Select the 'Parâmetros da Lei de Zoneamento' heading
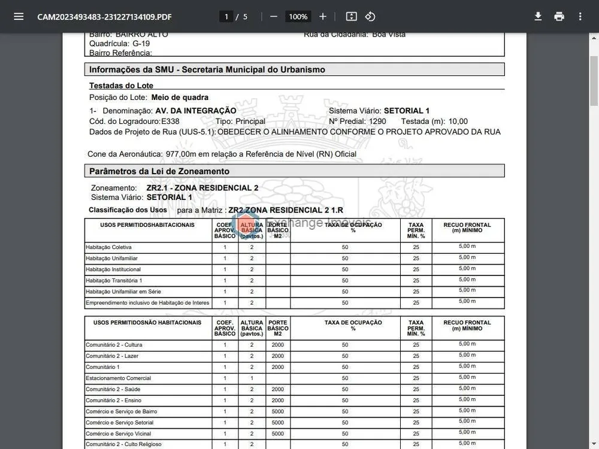Image resolution: width=599 pixels, height=449 pixels. coord(159,171)
